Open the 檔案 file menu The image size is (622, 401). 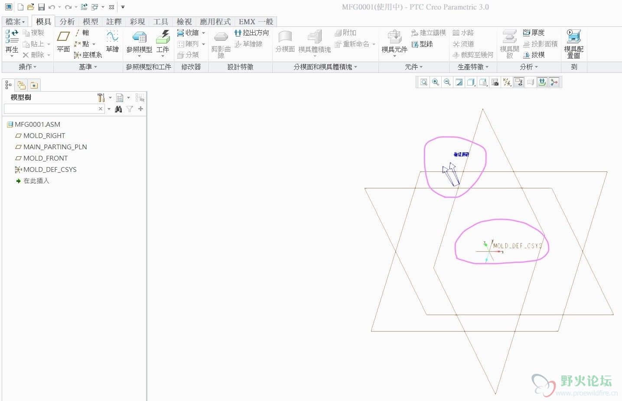[x=15, y=22]
